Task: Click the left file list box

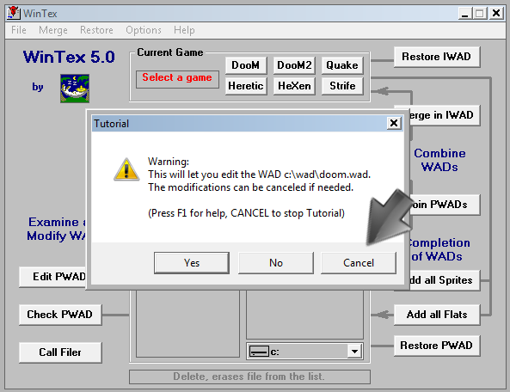Action: click(187, 324)
